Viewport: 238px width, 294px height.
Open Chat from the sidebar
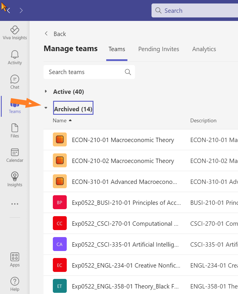pyautogui.click(x=15, y=82)
